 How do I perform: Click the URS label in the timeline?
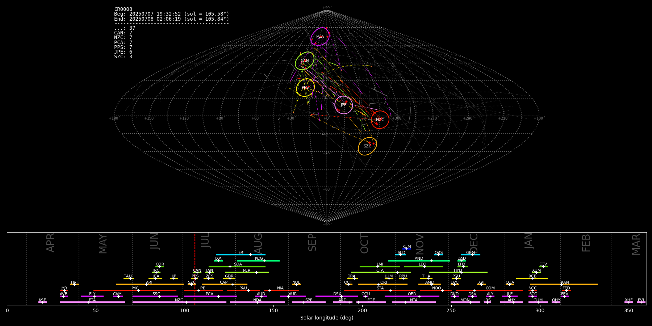point(486,300)
